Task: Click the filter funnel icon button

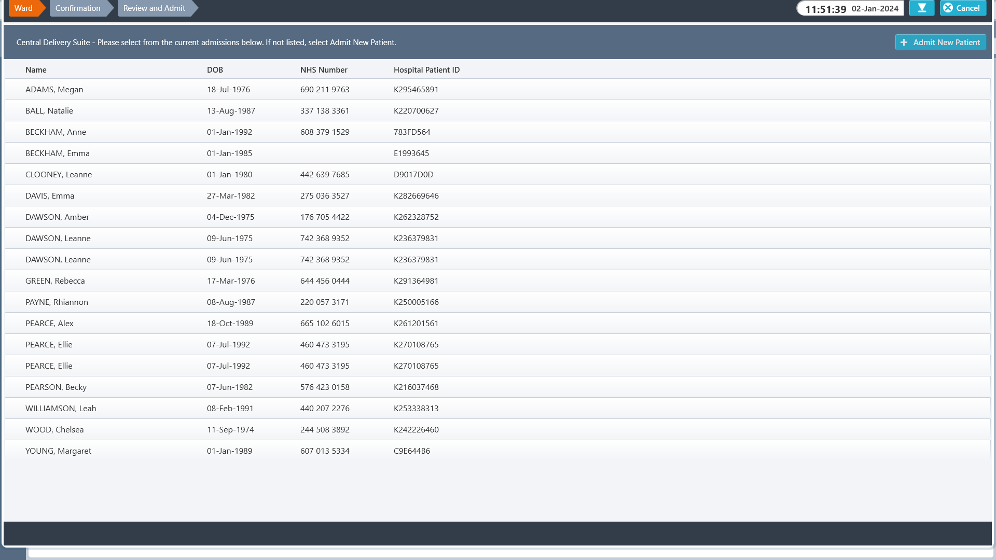Action: point(922,8)
